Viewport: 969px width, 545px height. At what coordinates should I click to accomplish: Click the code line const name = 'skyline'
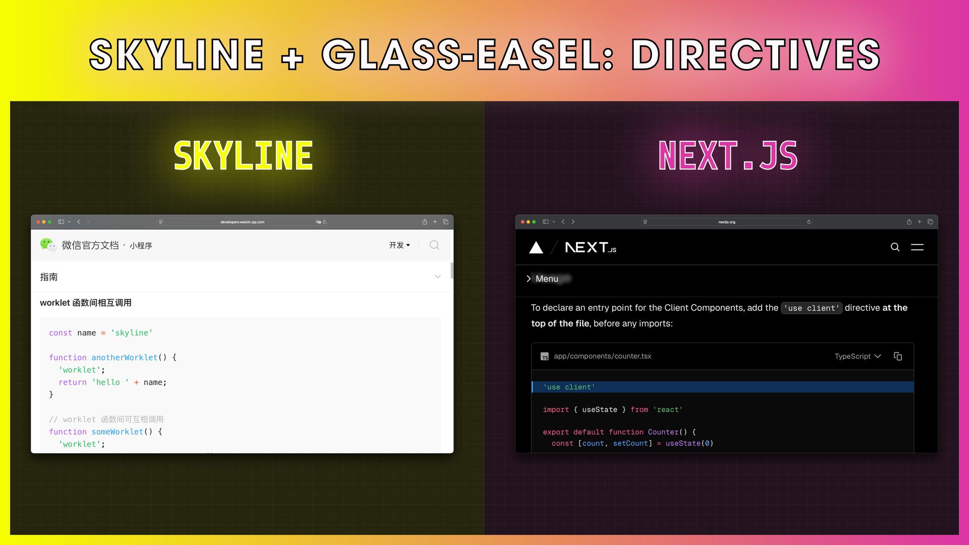click(x=100, y=333)
